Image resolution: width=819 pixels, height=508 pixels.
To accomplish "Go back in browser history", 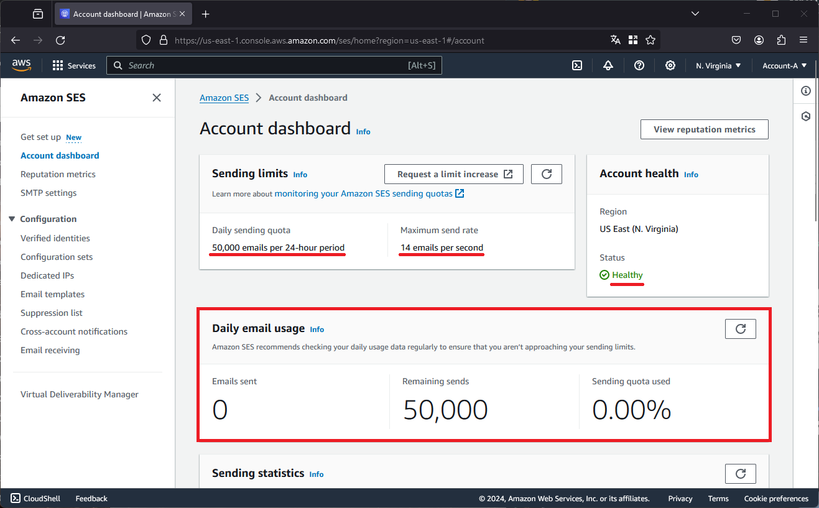I will pyautogui.click(x=16, y=40).
